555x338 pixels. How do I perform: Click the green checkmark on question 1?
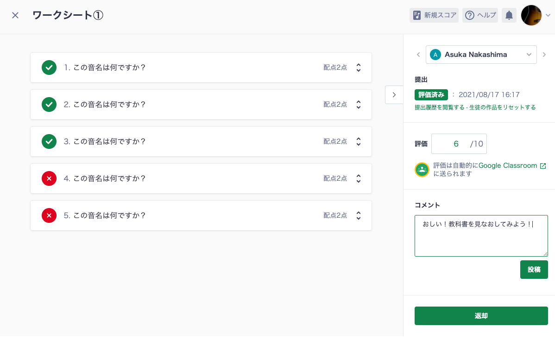(49, 68)
